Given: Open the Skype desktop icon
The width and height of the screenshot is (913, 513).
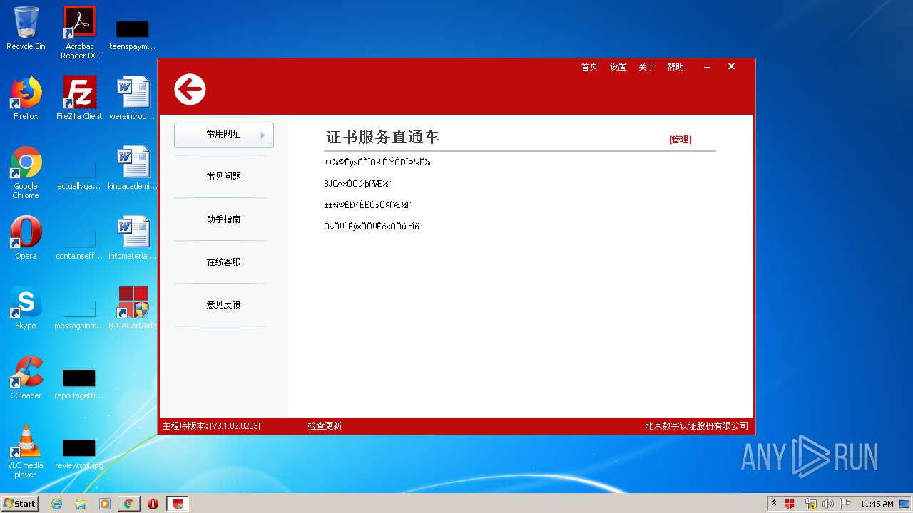Looking at the screenshot, I should click(x=26, y=308).
